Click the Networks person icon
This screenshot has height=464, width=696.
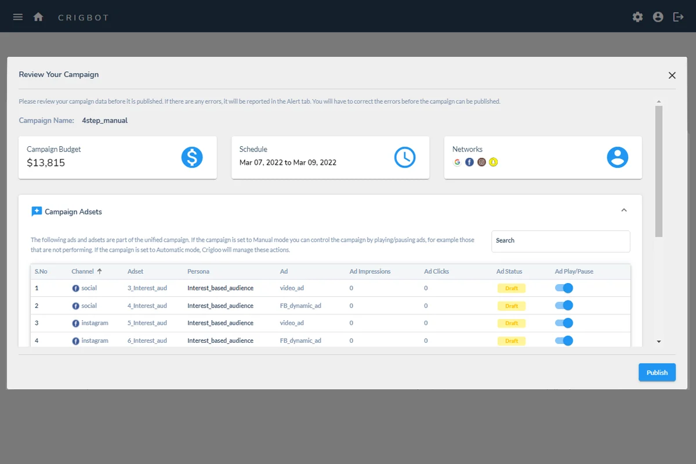click(x=618, y=157)
